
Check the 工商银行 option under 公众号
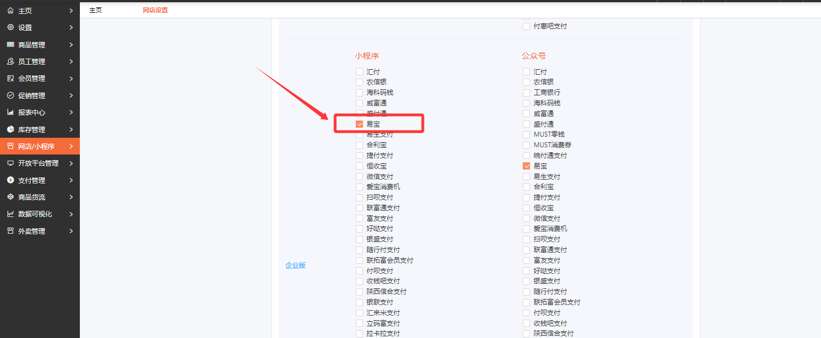point(526,93)
